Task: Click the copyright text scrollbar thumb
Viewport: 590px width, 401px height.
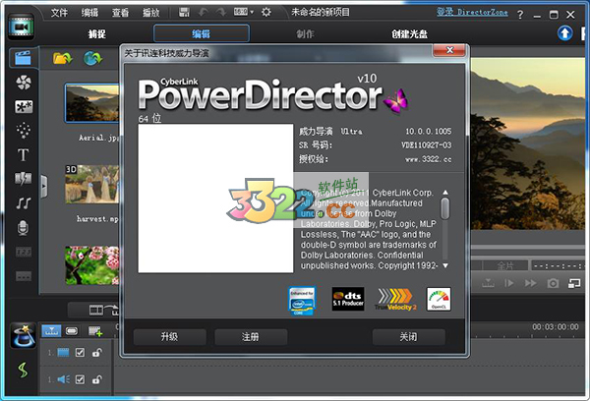Action: click(x=445, y=208)
